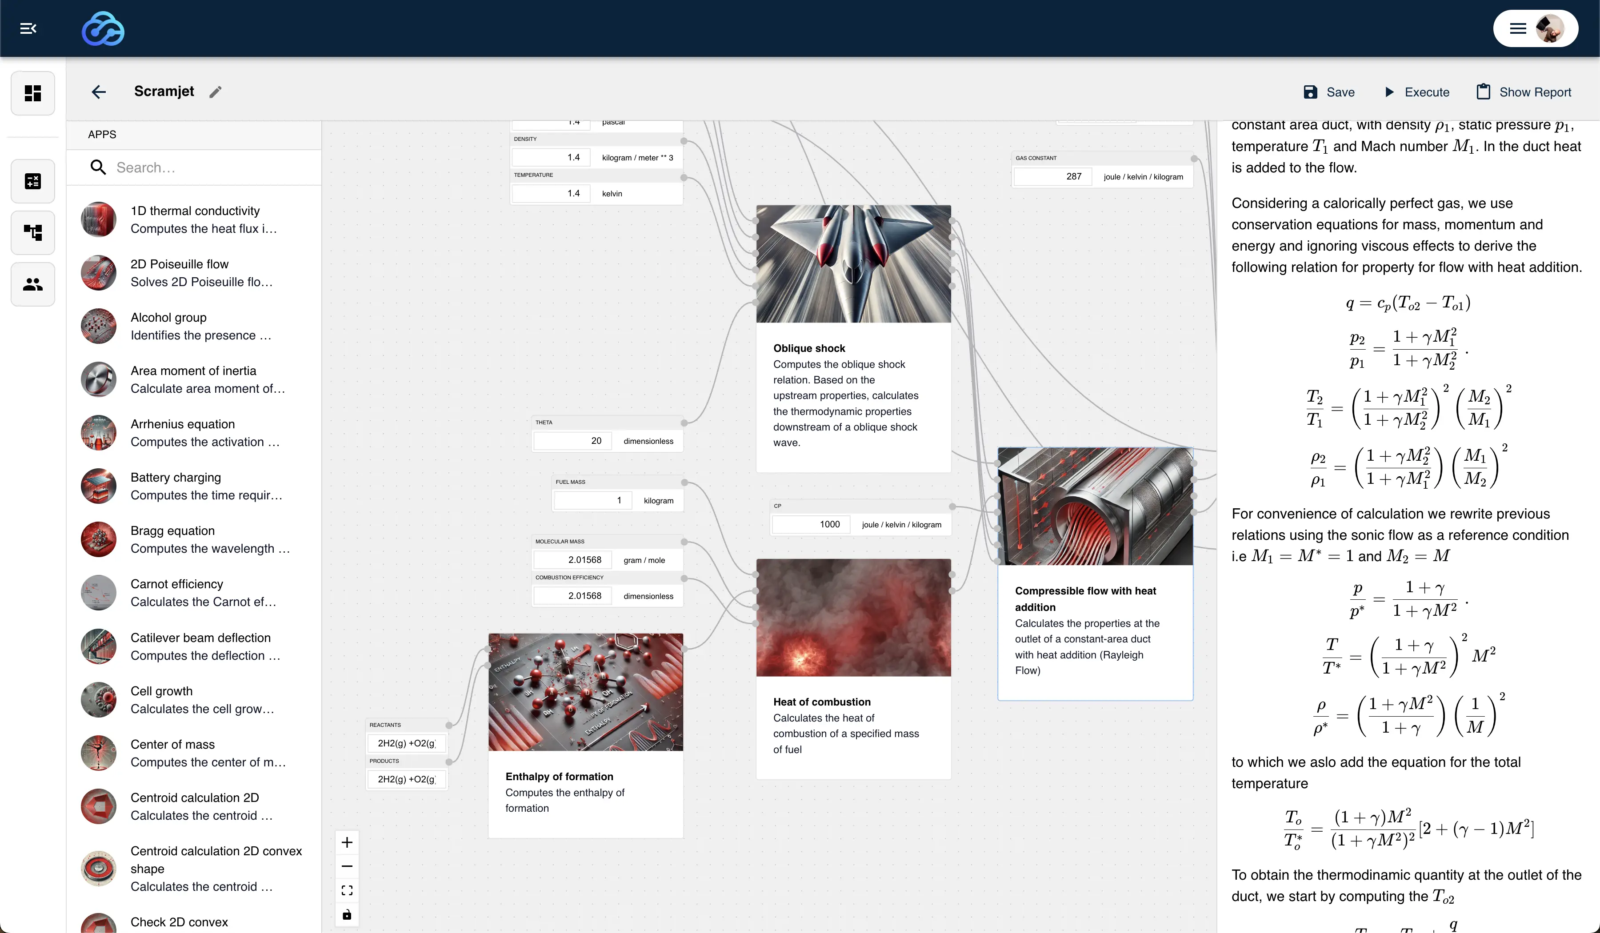This screenshot has width=1600, height=933.
Task: Toggle canvas interactivity lock
Action: click(347, 915)
